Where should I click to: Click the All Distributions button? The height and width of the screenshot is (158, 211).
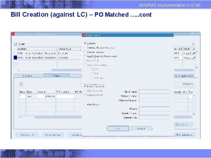[x=185, y=135]
